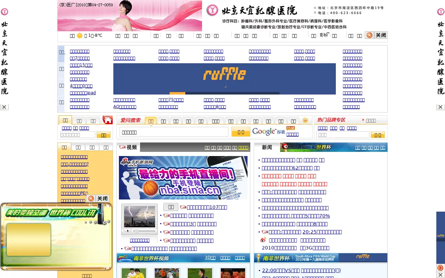
Task: Open the link starting with AO
Action: click(x=125, y=107)
